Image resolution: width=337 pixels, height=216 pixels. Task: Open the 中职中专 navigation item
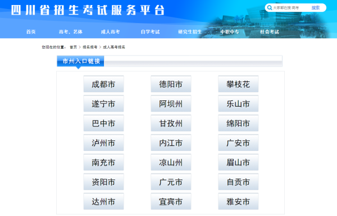point(230,32)
